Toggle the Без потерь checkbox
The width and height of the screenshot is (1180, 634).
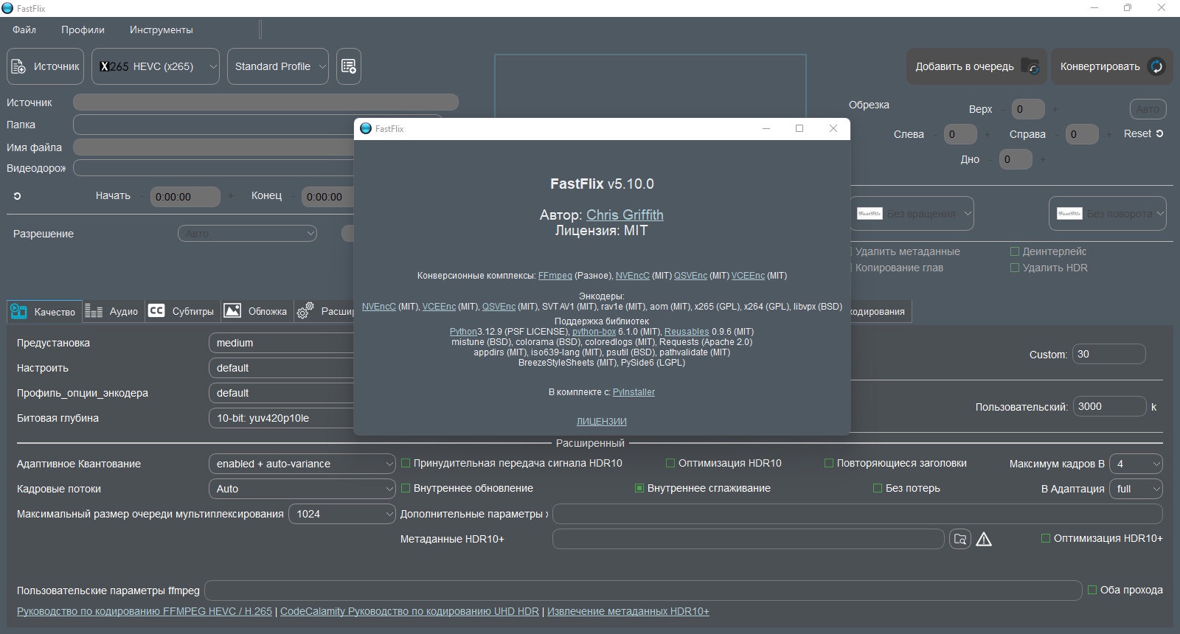[878, 489]
